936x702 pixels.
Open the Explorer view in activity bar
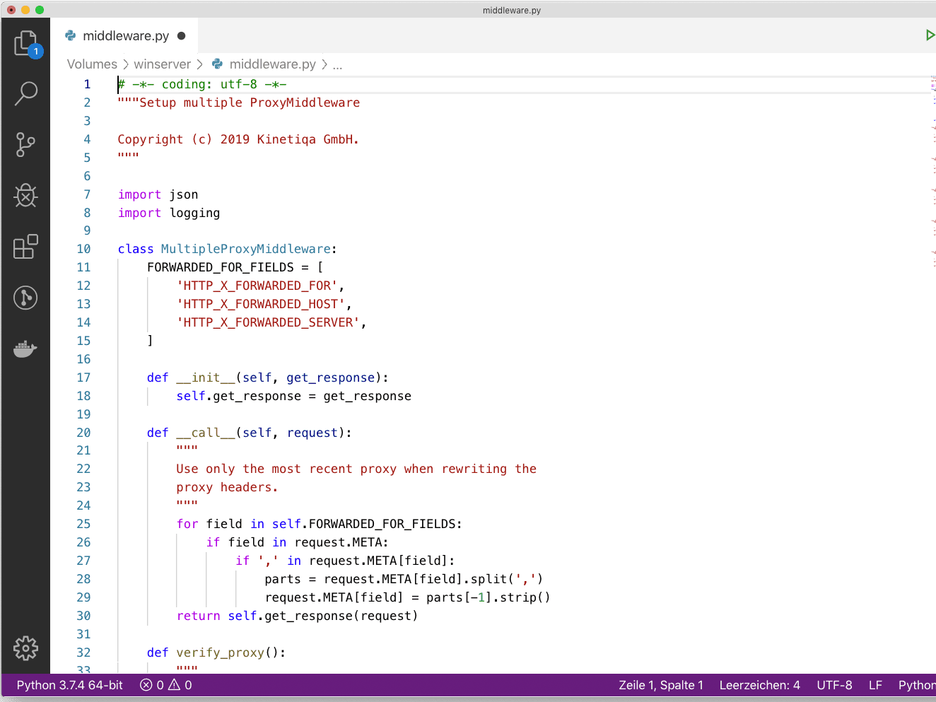click(x=26, y=44)
